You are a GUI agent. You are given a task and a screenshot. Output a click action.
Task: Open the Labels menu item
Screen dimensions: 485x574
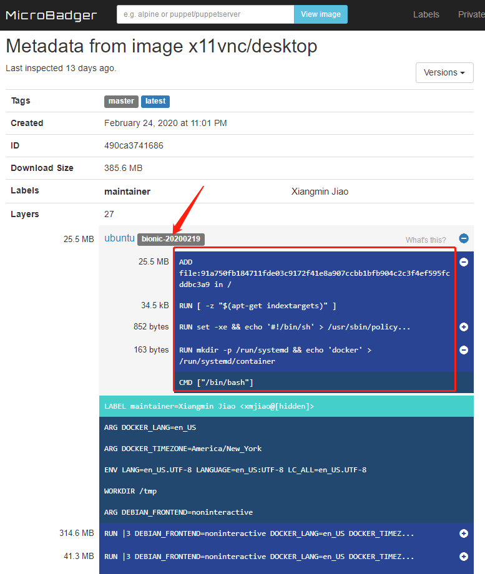(426, 14)
